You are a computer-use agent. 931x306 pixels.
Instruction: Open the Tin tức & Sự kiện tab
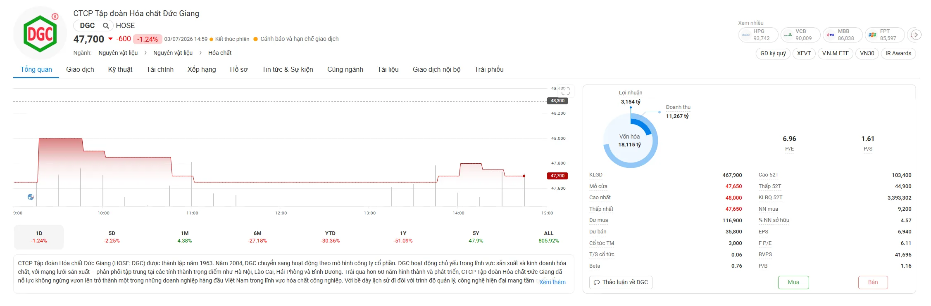(x=288, y=69)
